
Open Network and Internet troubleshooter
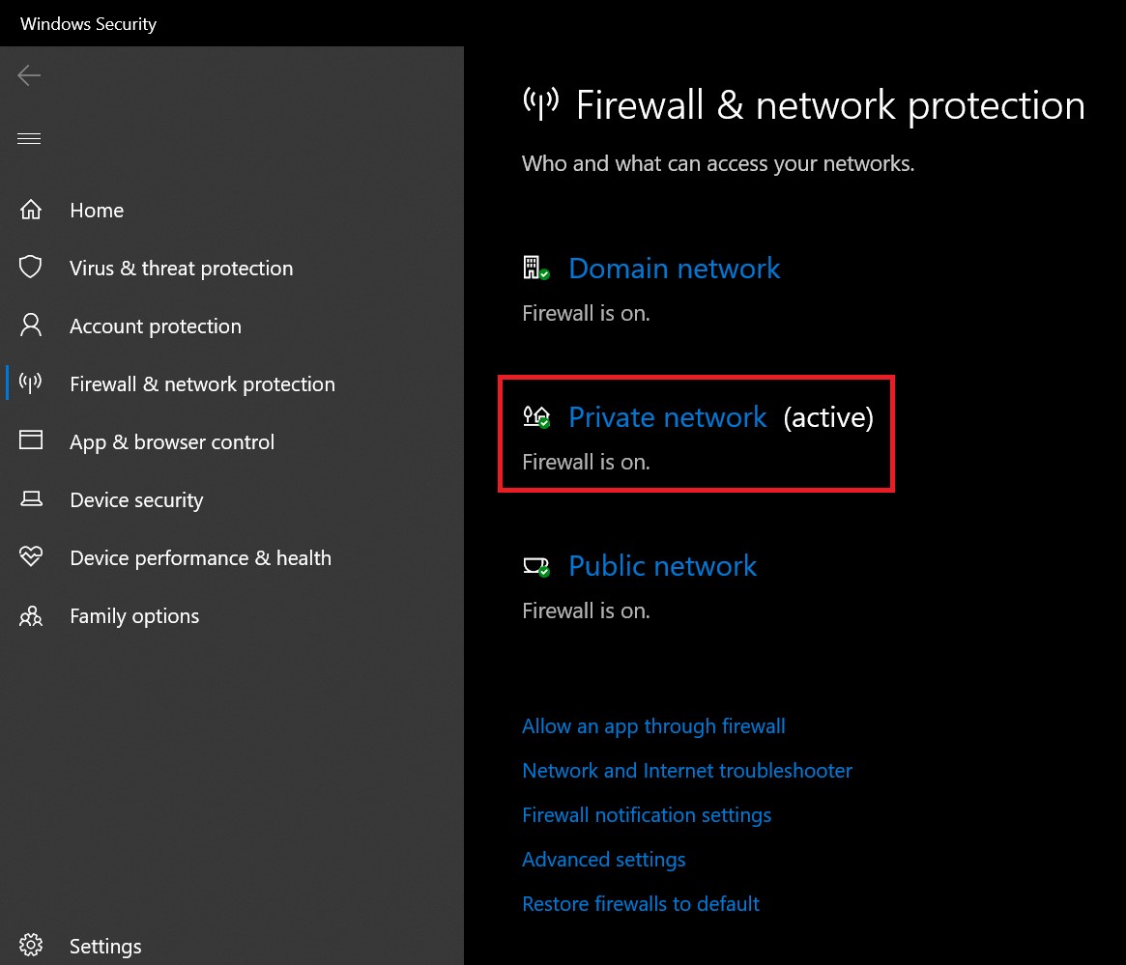(687, 771)
